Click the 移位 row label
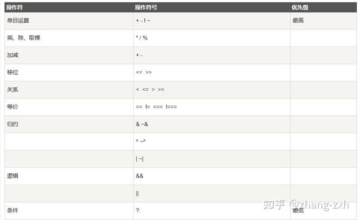Image resolution: width=358 pixels, height=221 pixels. (13, 72)
